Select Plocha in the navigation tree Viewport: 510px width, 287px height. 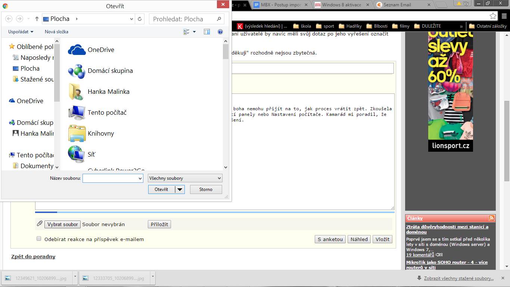point(26,68)
